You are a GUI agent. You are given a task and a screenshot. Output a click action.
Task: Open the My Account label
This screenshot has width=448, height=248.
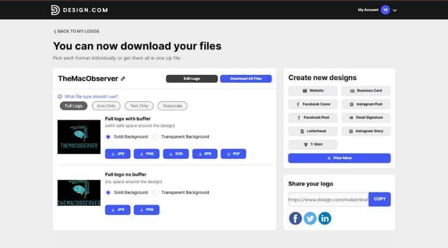point(368,10)
